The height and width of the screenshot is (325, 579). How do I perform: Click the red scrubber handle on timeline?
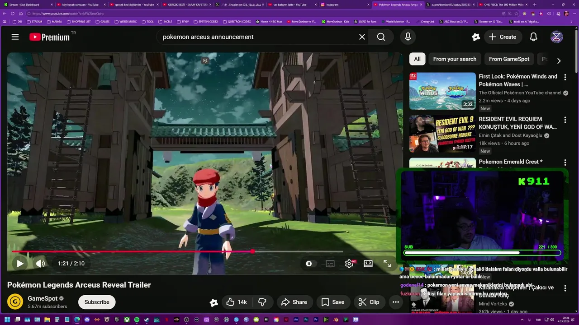[x=252, y=251]
